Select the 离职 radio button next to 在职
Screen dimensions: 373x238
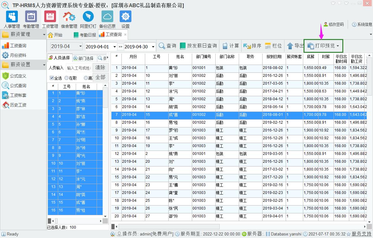86,78
